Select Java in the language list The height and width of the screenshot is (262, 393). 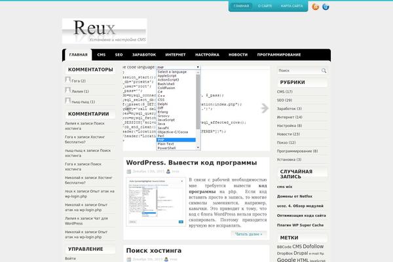[161, 124]
